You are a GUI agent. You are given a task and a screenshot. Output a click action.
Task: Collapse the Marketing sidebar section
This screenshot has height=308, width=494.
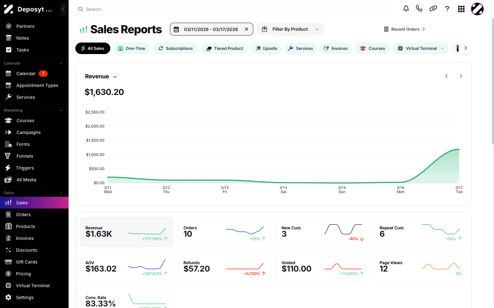(61, 110)
